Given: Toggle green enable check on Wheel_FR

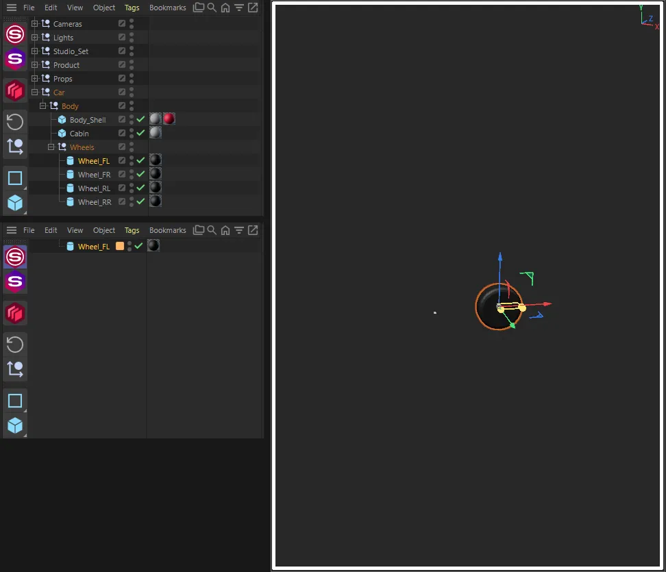Looking at the screenshot, I should point(141,174).
